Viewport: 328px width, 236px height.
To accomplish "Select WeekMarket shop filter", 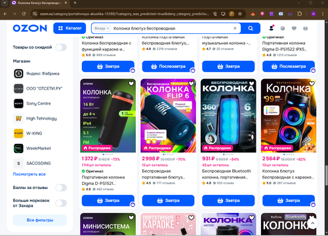I will pos(32,148).
